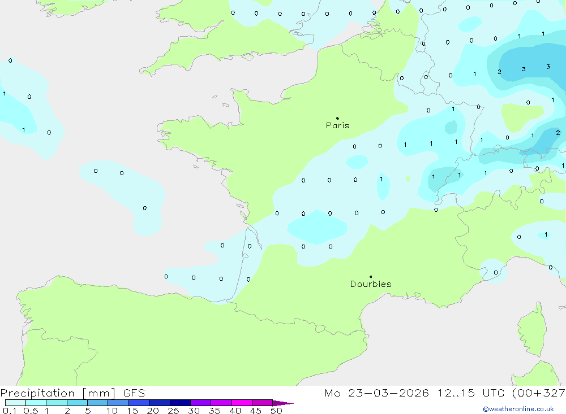Pick the 35–40 mm legend color swatch
This screenshot has height=414, width=566.
click(x=221, y=403)
